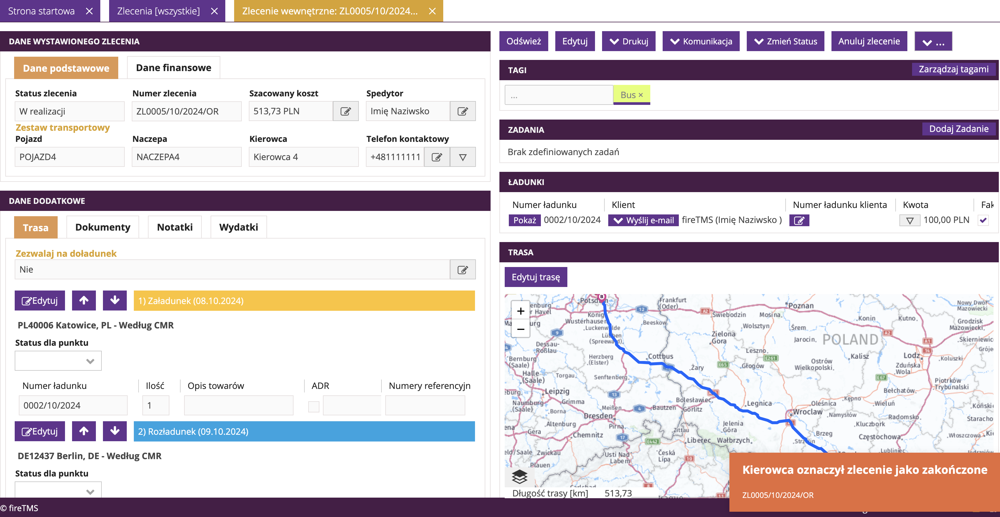Zoom out on the route map
Image resolution: width=1000 pixels, height=517 pixels.
tap(521, 329)
